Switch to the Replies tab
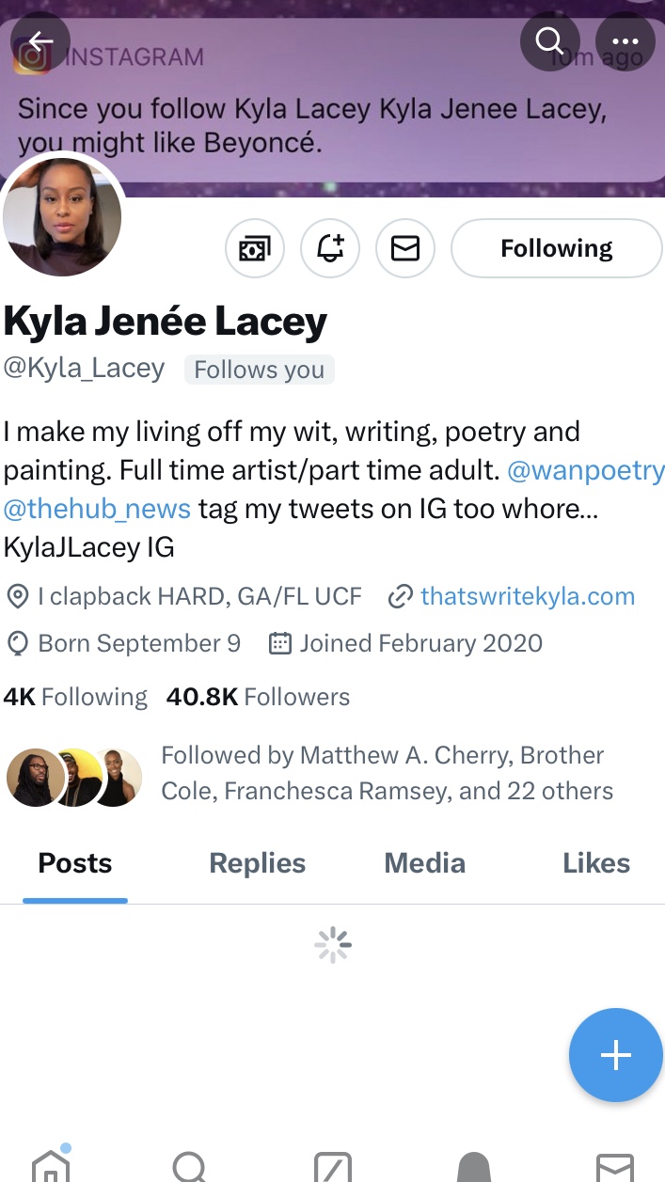This screenshot has width=665, height=1182. [x=257, y=863]
